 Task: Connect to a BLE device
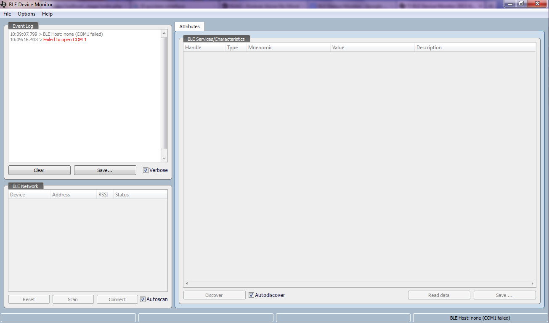click(x=117, y=299)
